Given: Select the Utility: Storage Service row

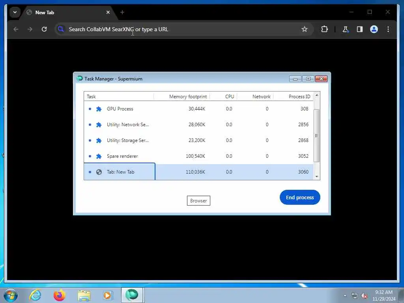Looking at the screenshot, I should pos(198,140).
